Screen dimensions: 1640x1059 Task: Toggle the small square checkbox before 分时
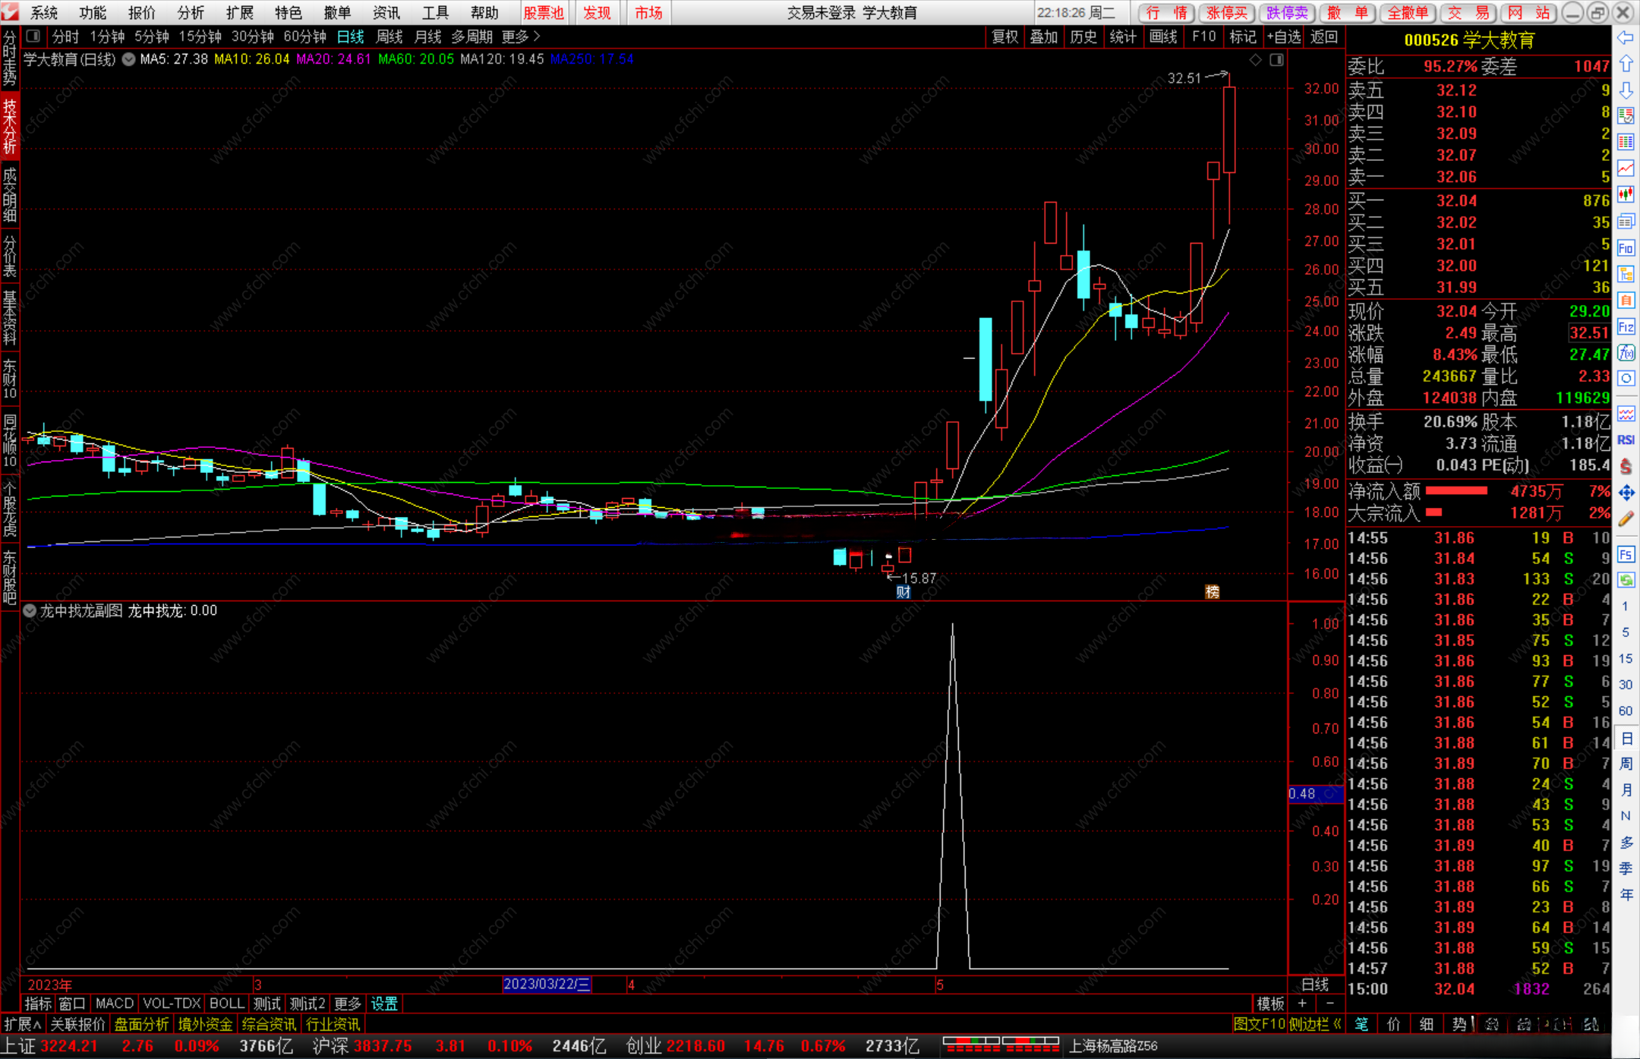(x=33, y=36)
